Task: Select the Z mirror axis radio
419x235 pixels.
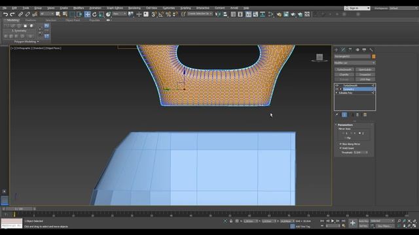Action: pos(359,133)
